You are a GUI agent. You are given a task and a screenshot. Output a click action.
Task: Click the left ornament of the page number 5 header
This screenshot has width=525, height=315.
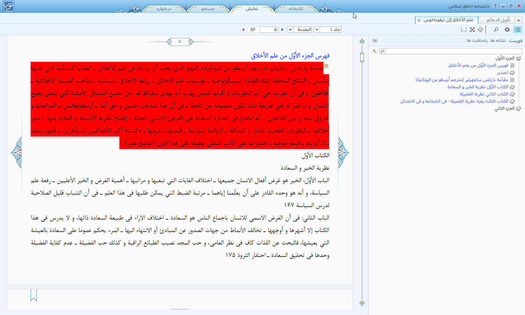[169, 42]
